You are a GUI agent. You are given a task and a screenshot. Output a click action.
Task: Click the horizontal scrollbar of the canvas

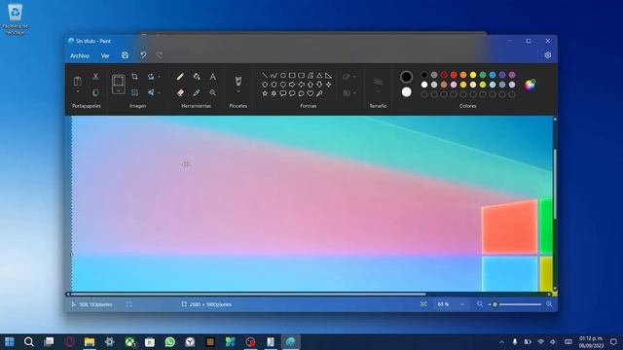248,294
